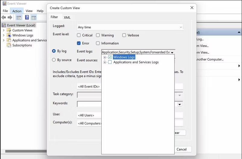Open the File menu

[x=5, y=11]
